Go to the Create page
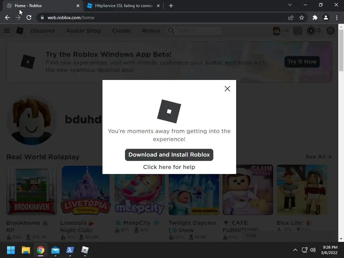 (121, 31)
